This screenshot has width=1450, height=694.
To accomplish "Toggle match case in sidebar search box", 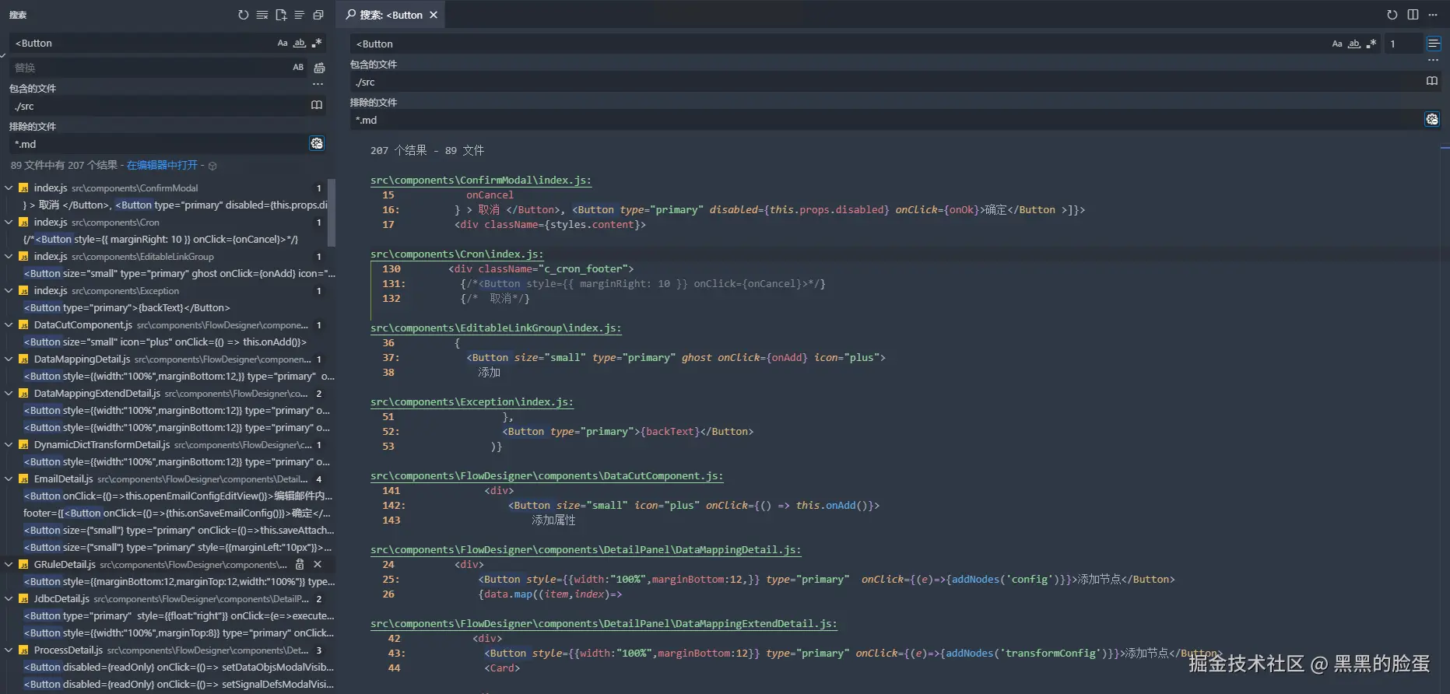I will (283, 44).
